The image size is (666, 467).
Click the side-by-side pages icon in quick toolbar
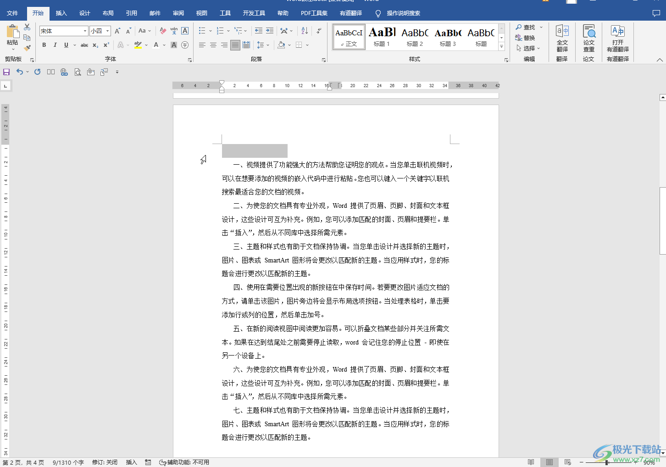pyautogui.click(x=51, y=72)
